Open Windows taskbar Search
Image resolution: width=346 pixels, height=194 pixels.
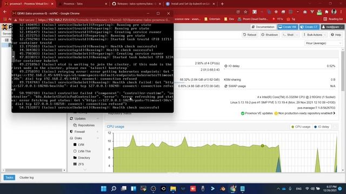click(x=114, y=189)
